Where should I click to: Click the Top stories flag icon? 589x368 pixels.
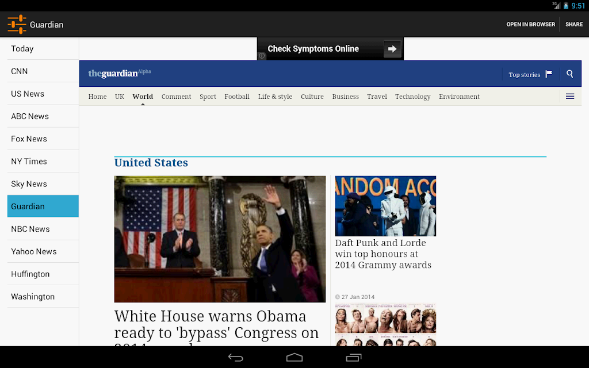point(549,74)
